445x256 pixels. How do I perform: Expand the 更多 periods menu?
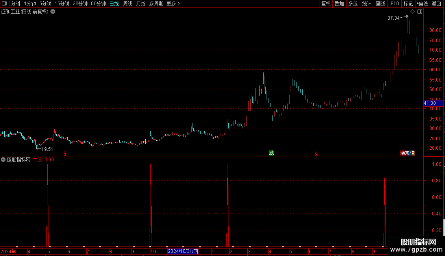pyautogui.click(x=173, y=4)
